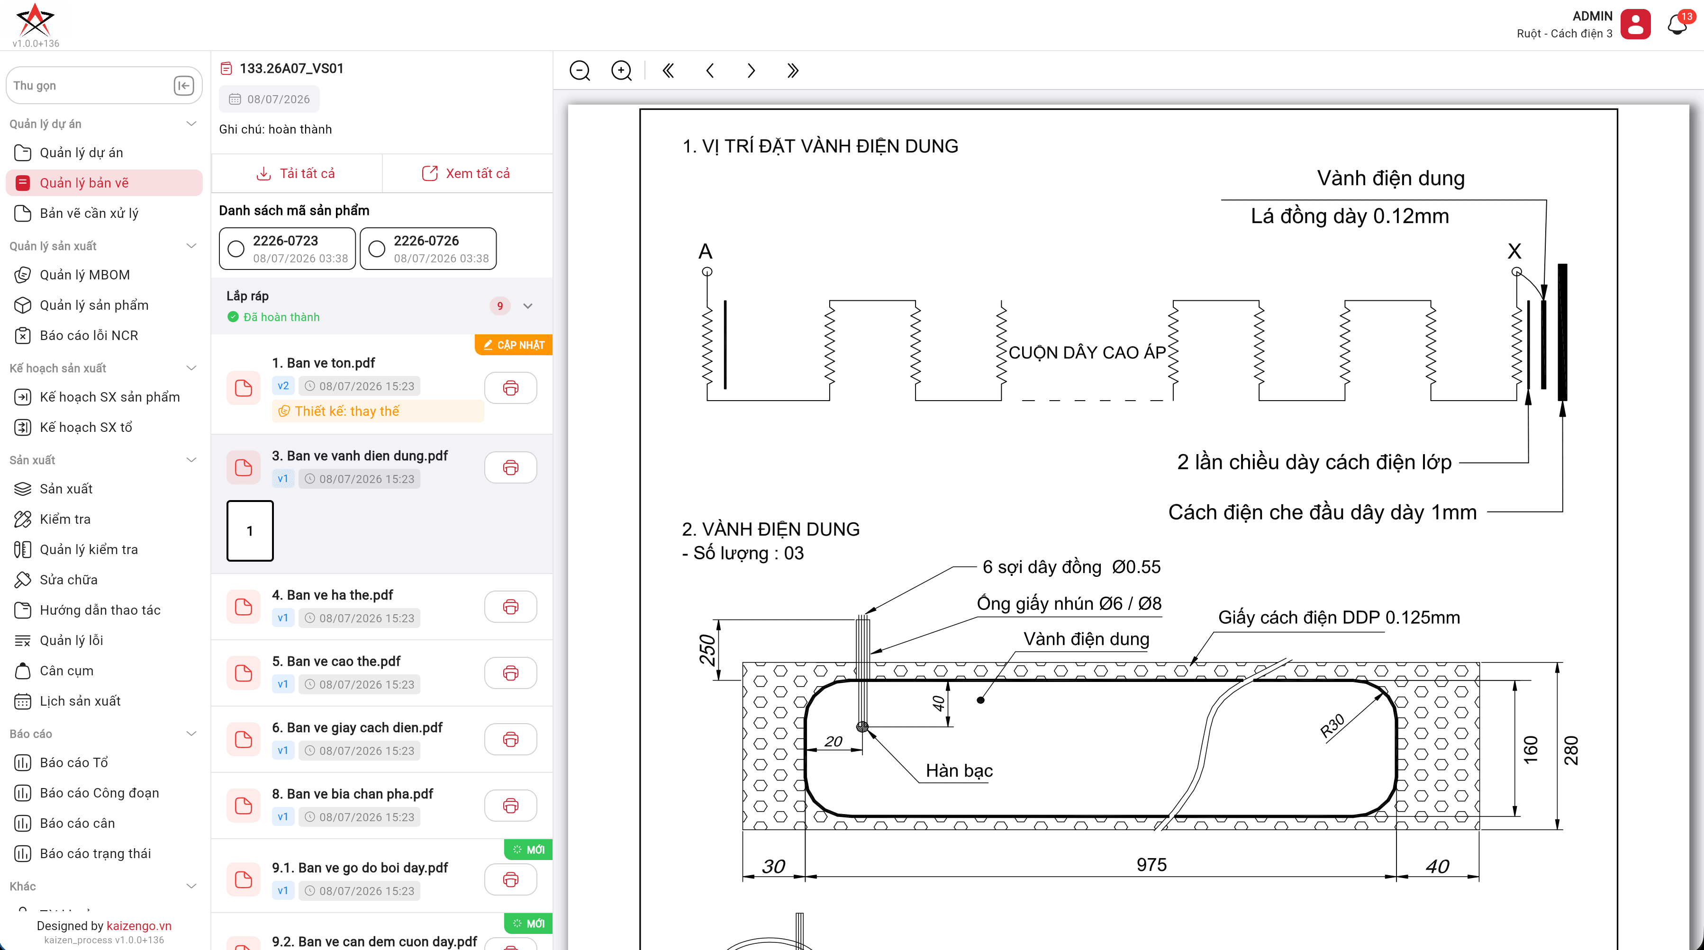The image size is (1704, 950).
Task: Click the 08/07/2026 date chip
Action: [x=269, y=99]
